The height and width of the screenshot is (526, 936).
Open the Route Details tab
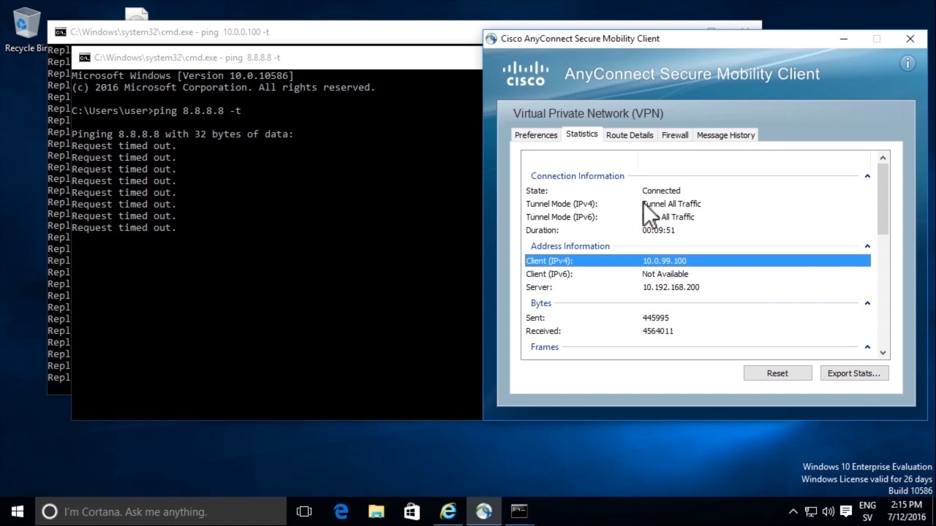click(x=630, y=135)
